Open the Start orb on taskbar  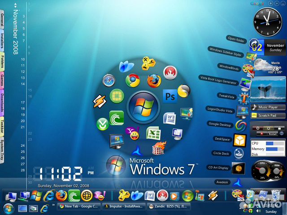(x=8, y=209)
